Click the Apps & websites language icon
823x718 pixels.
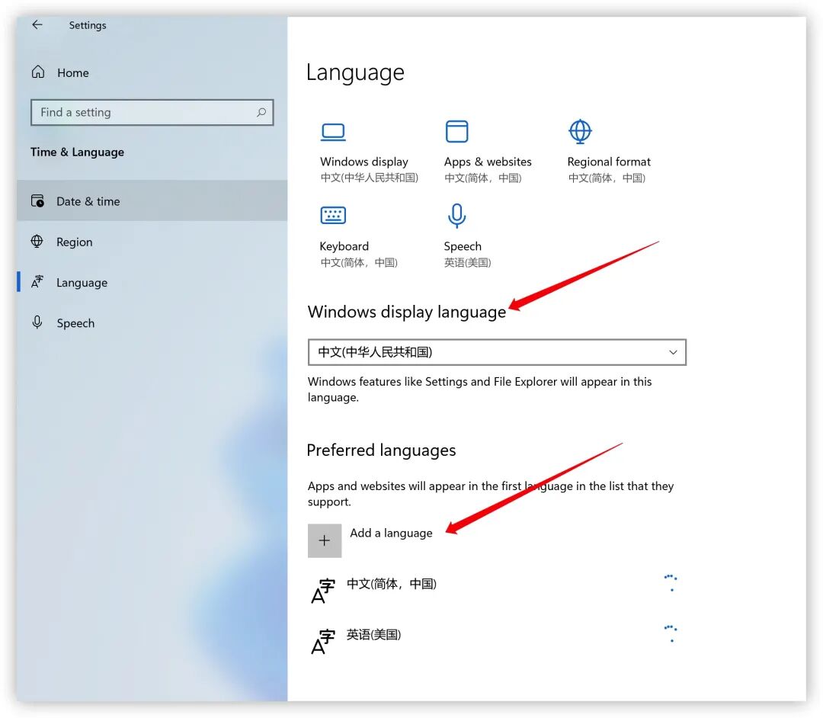pos(457,130)
